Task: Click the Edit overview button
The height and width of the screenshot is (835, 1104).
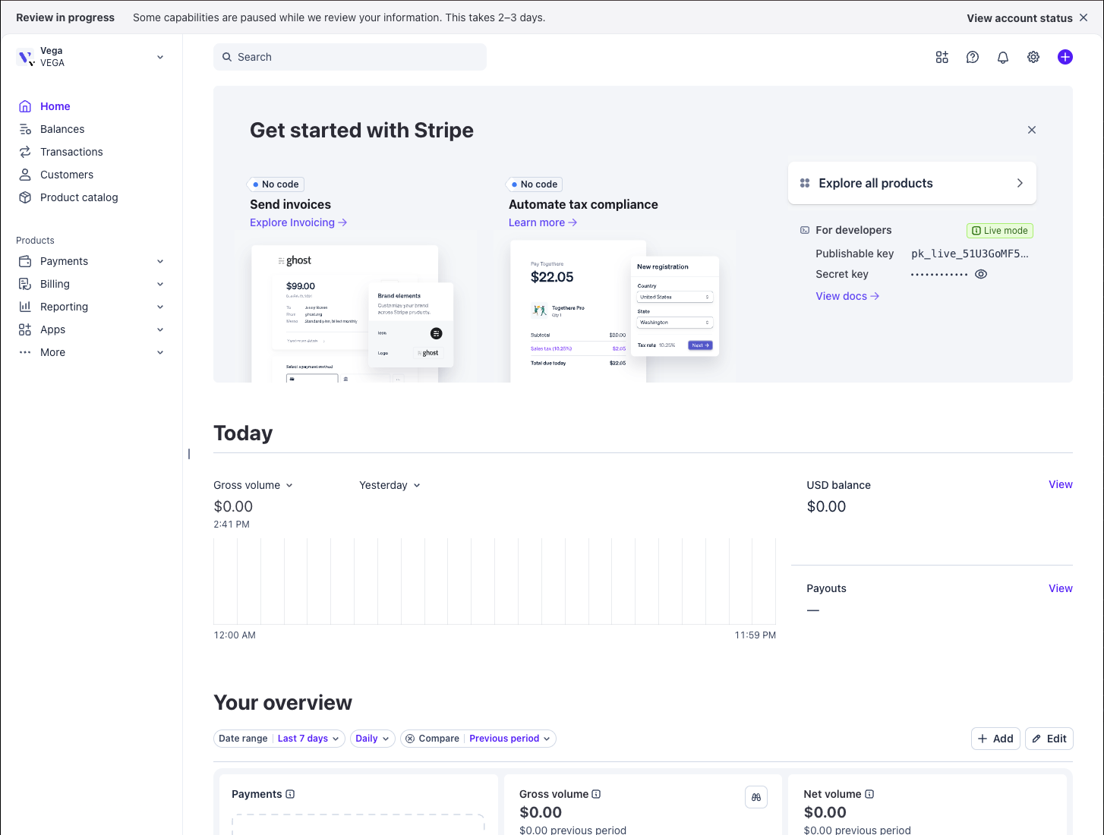Action: click(x=1049, y=739)
